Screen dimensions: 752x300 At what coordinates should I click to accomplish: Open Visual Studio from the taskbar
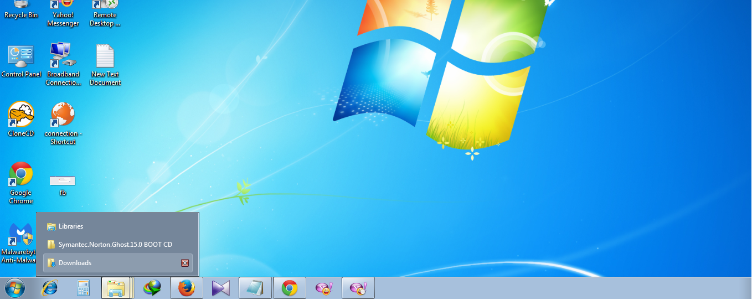(x=220, y=288)
